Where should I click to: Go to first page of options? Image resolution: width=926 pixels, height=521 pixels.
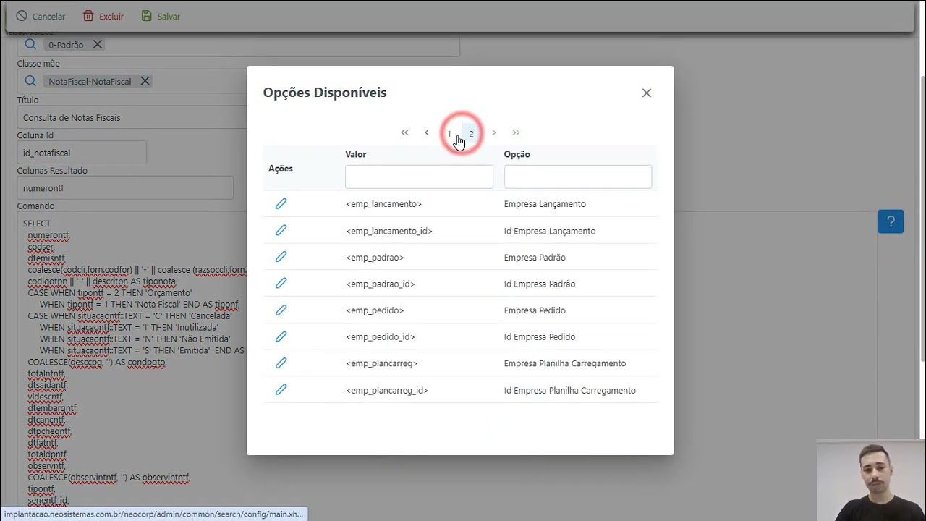(404, 132)
